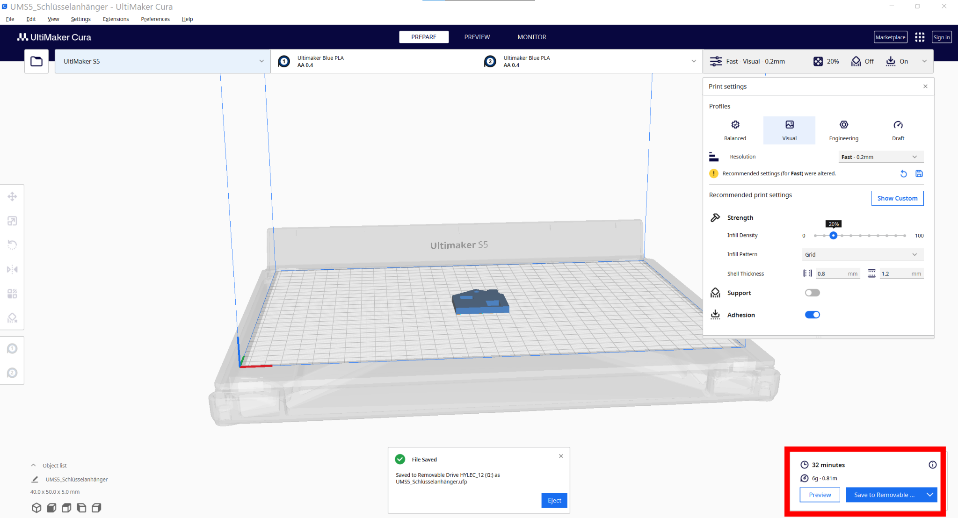
Task: Select the Draft profile
Action: tap(898, 130)
